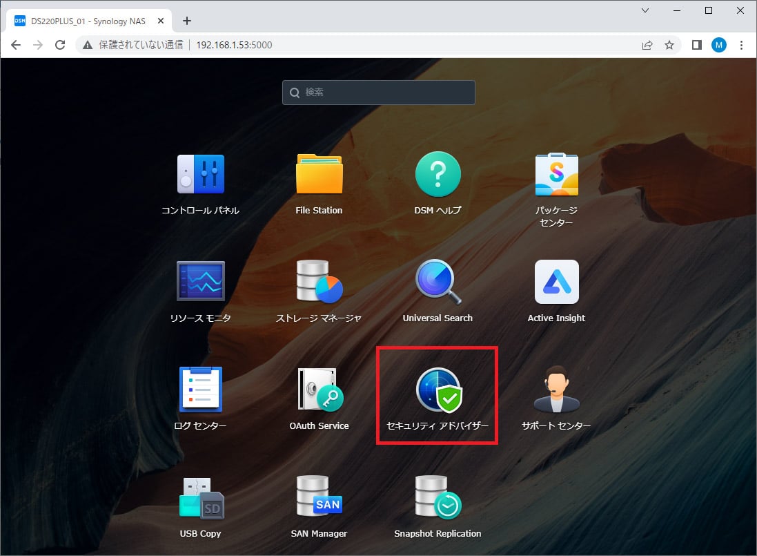The width and height of the screenshot is (757, 556).
Task: Go back in browser history
Action: coord(15,45)
